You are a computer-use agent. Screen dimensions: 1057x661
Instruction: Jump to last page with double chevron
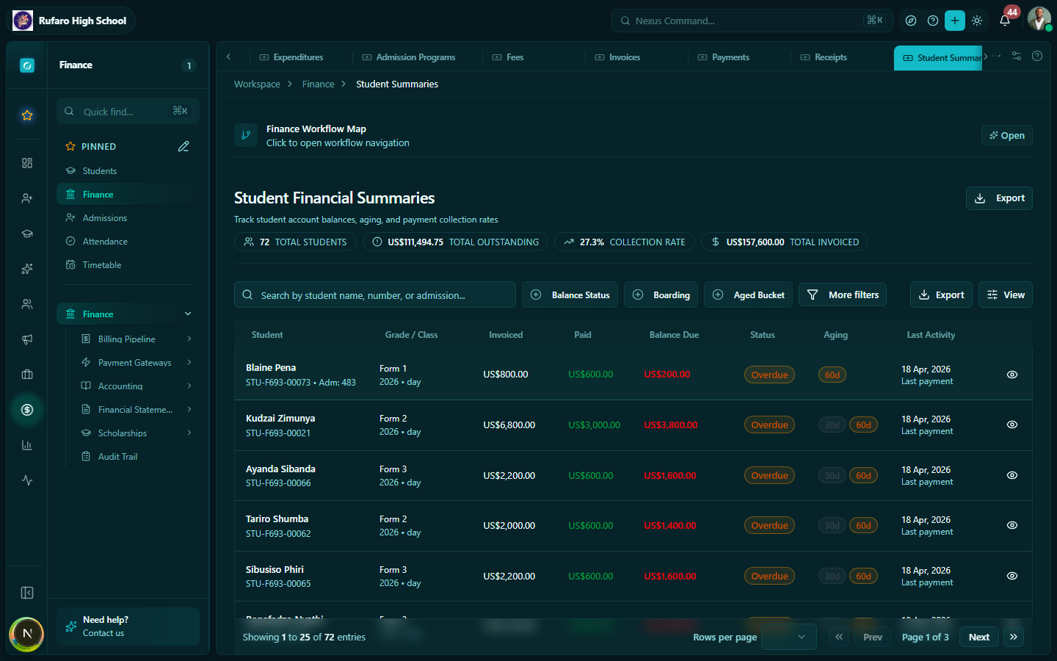tap(1014, 637)
